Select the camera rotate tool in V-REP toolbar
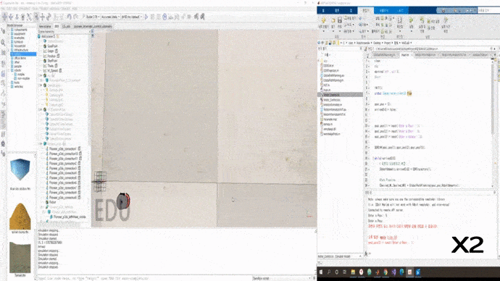This screenshot has width=500, height=281. [11, 16]
